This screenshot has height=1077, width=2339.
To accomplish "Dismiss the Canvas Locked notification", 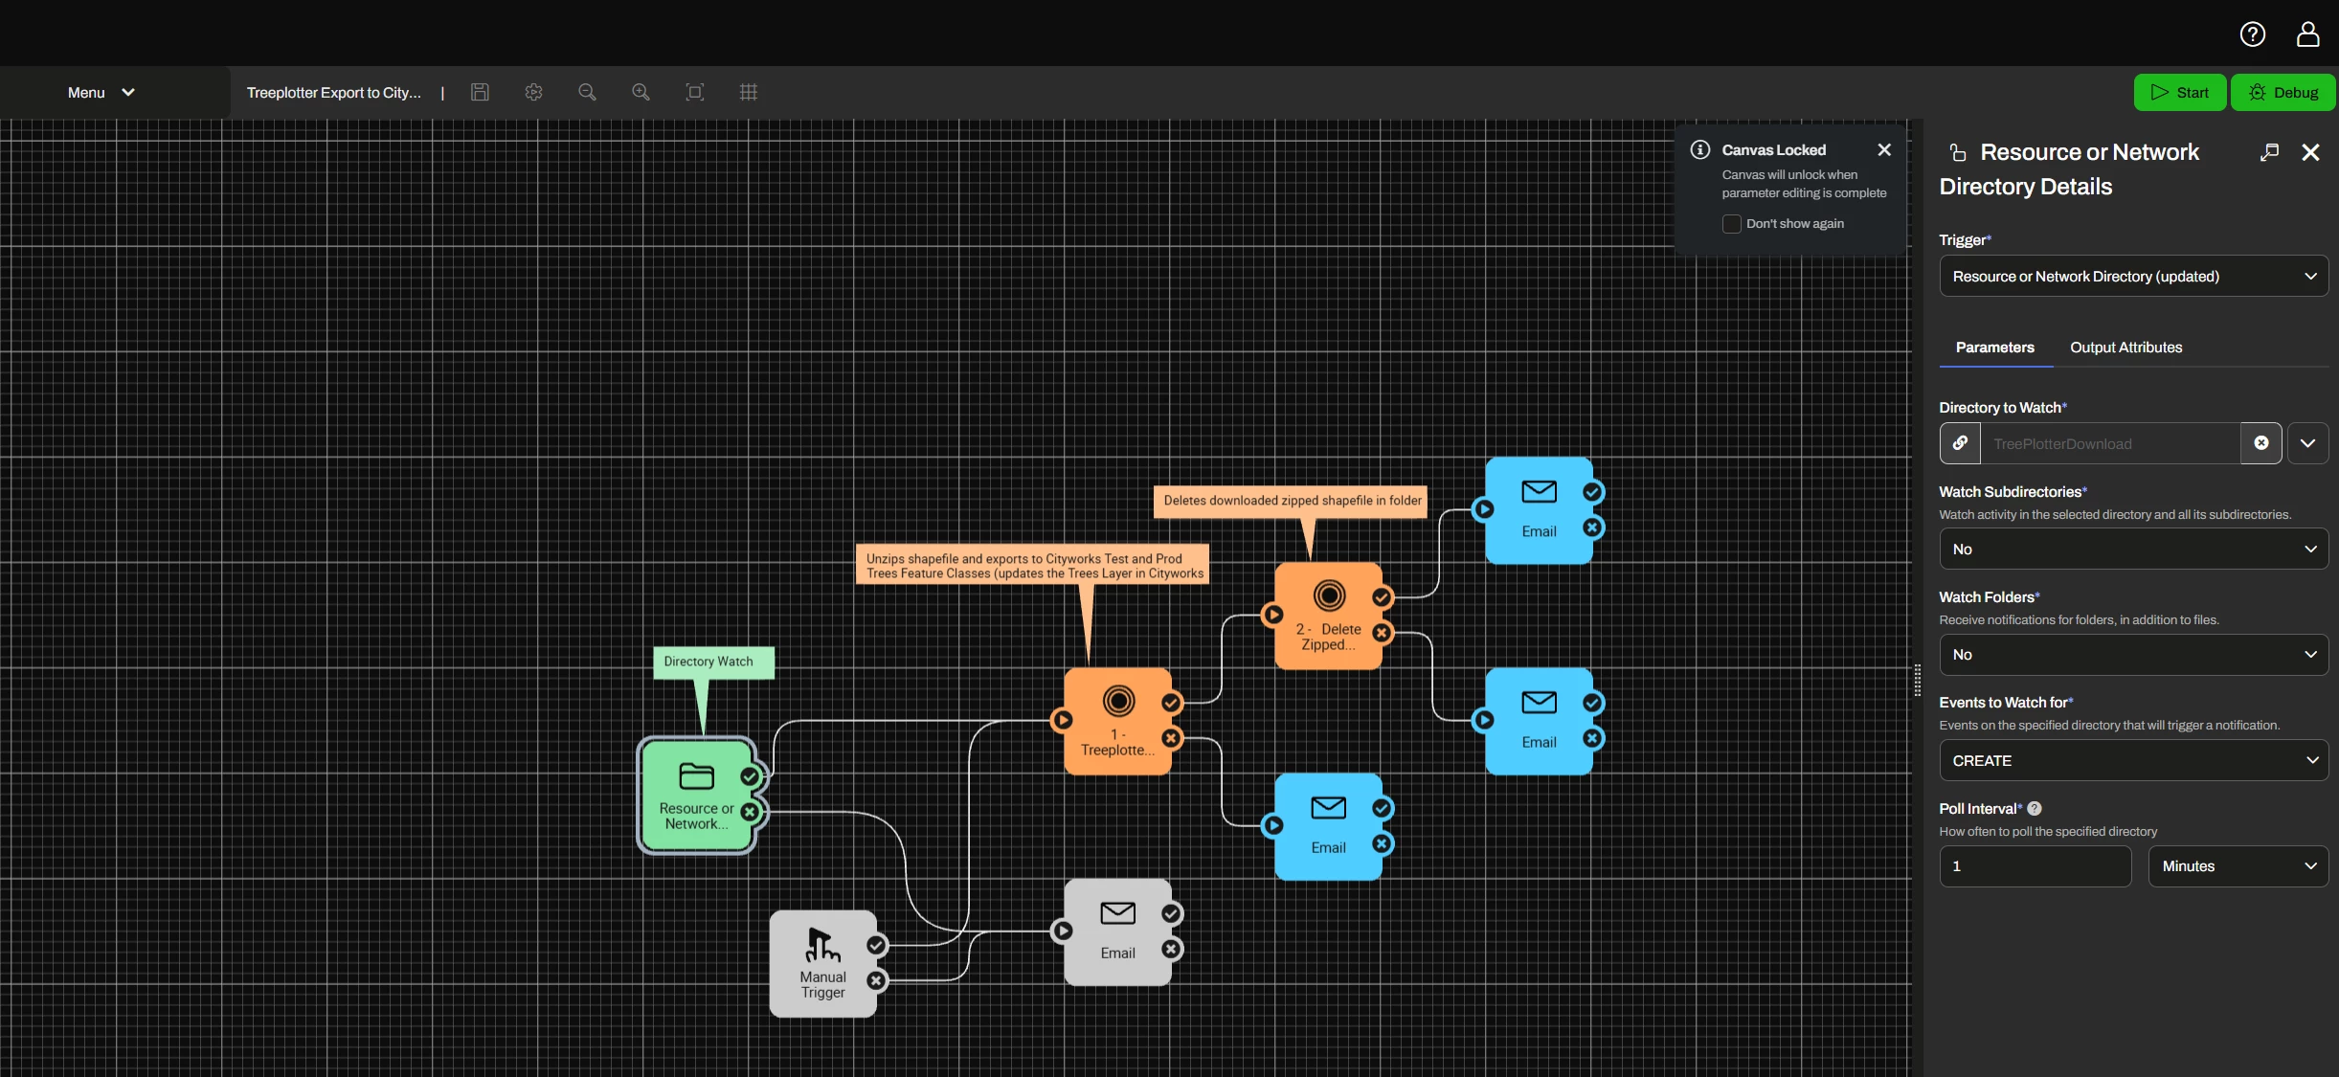I will (x=1884, y=149).
